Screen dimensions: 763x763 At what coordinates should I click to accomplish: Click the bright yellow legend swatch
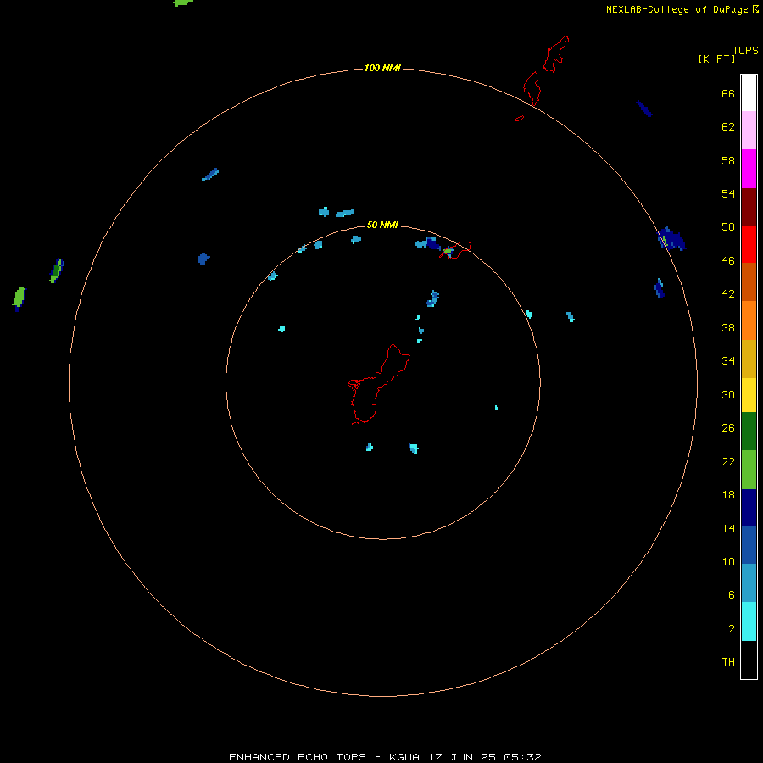click(x=749, y=394)
